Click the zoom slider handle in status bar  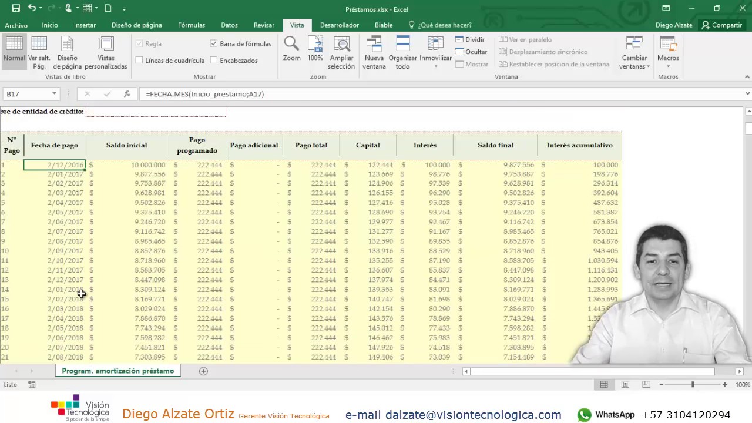(693, 384)
